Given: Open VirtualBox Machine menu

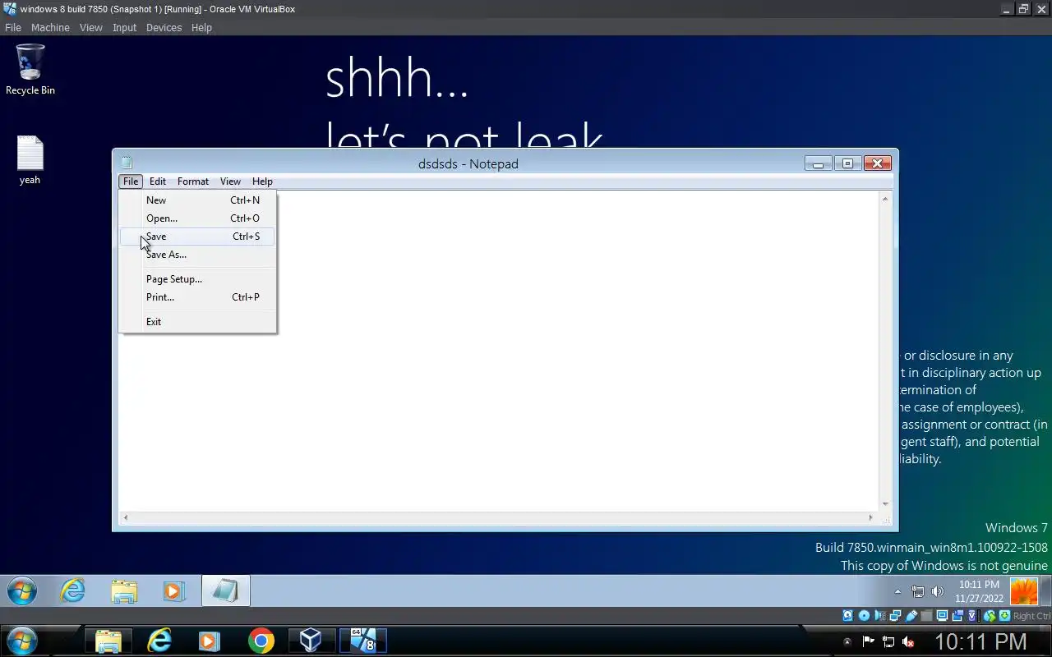Looking at the screenshot, I should pyautogui.click(x=50, y=27).
